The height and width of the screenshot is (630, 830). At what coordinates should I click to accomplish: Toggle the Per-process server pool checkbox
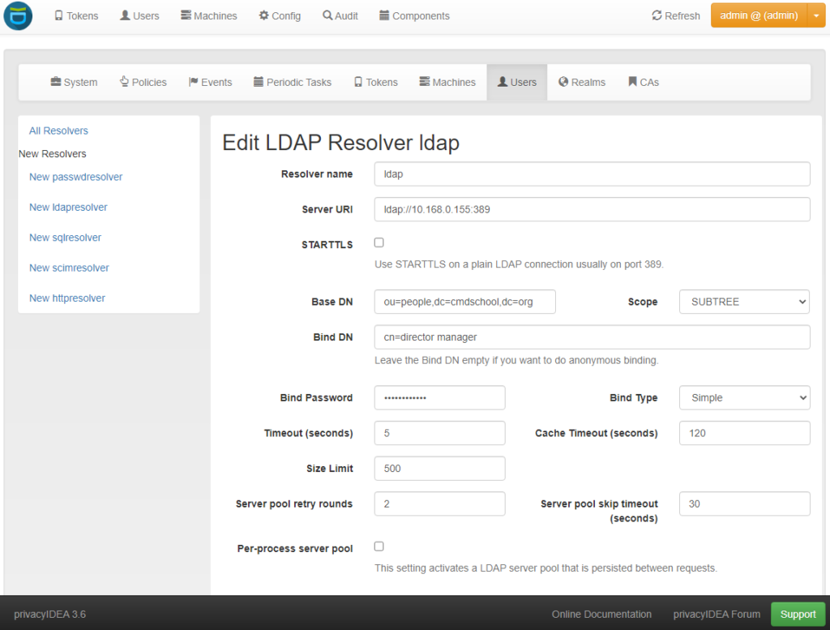coord(379,546)
